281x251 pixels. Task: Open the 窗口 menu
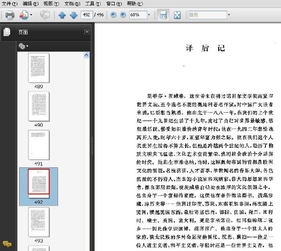(114, 4)
